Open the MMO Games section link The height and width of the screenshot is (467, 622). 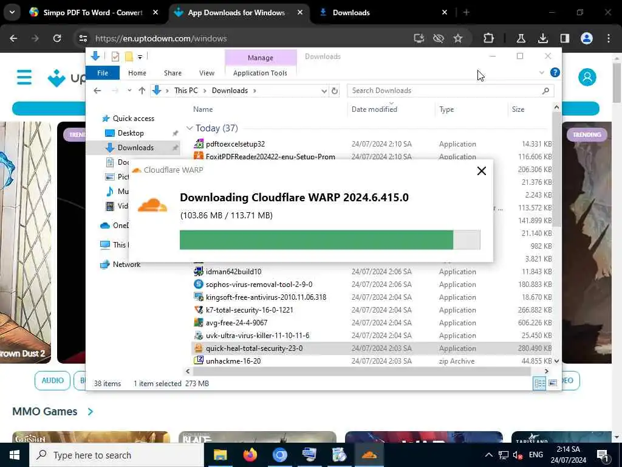click(x=52, y=412)
